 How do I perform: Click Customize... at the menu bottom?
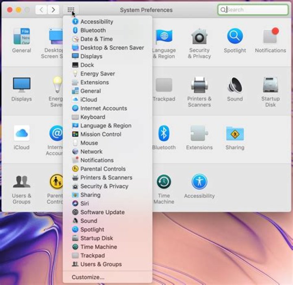point(88,277)
